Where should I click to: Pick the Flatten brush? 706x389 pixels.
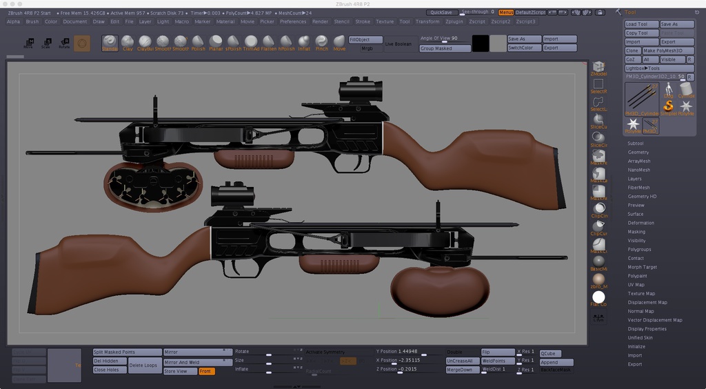(x=268, y=43)
